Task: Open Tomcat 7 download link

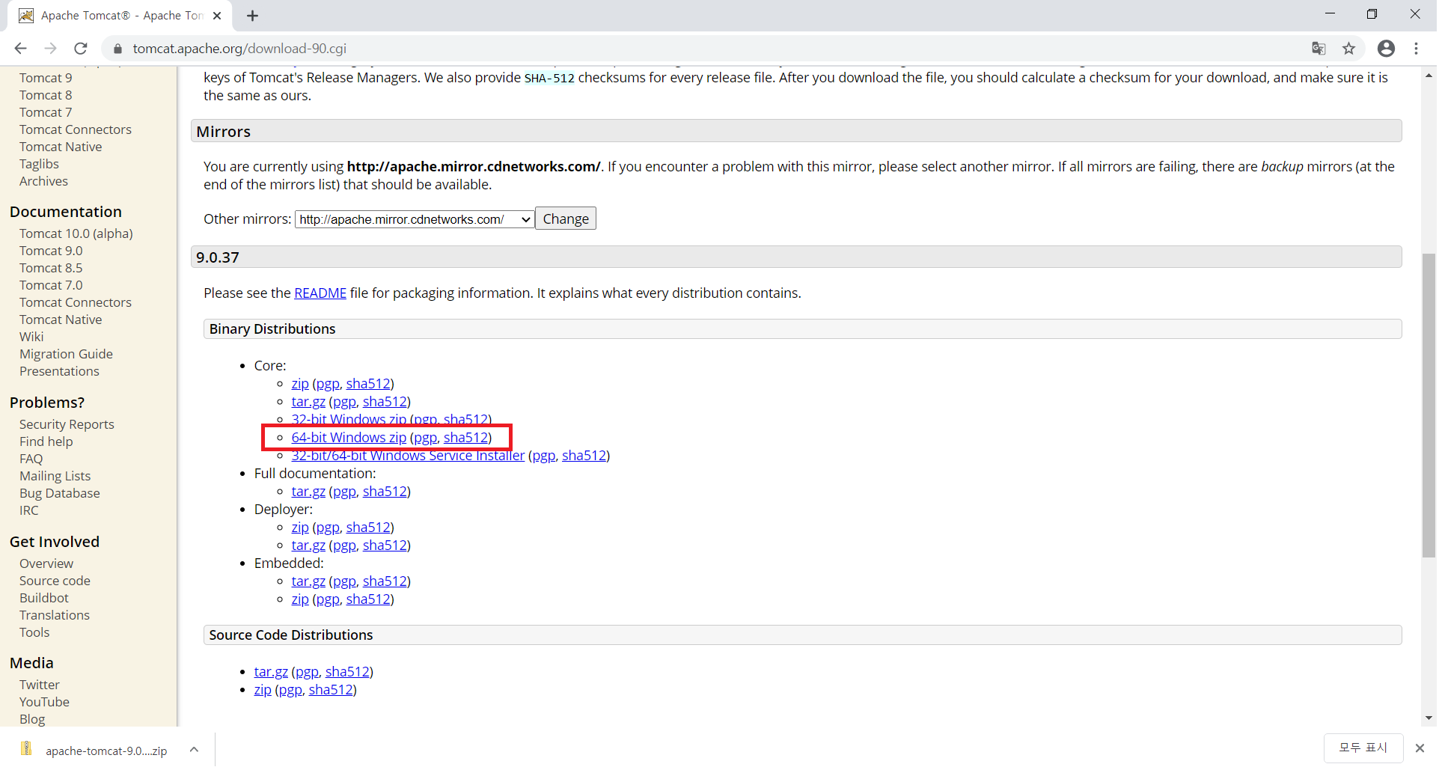Action: pyautogui.click(x=46, y=112)
